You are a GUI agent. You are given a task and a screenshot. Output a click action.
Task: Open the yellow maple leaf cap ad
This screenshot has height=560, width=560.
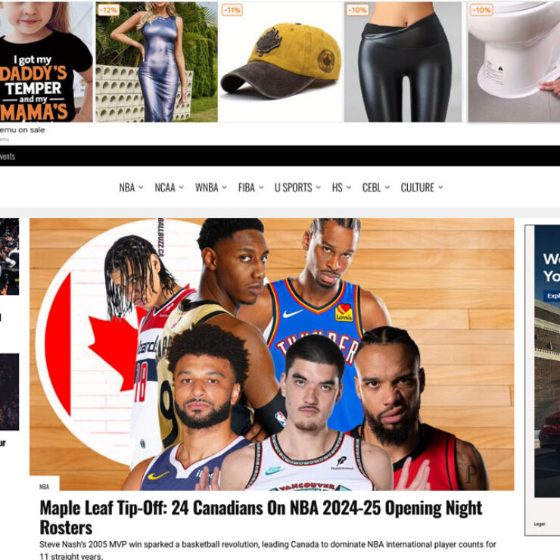click(280, 62)
